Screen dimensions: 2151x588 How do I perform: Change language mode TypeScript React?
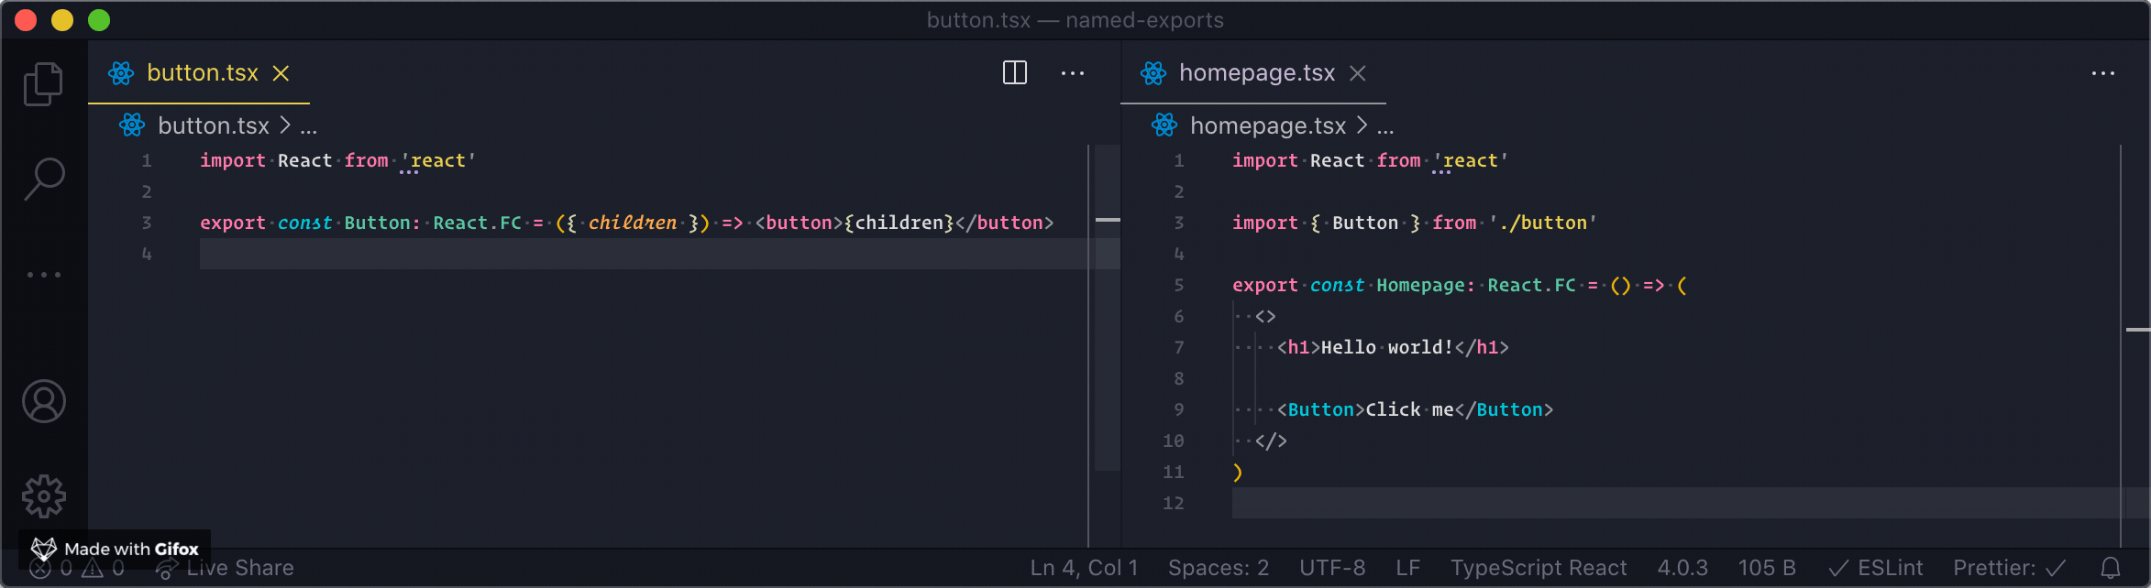[1539, 568]
